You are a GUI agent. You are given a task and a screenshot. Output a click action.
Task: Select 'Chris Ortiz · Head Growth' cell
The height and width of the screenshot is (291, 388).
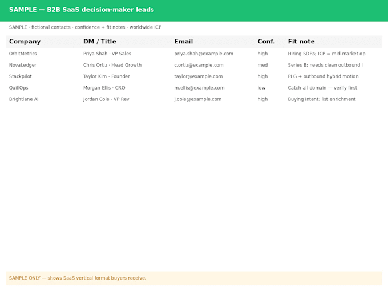click(112, 65)
